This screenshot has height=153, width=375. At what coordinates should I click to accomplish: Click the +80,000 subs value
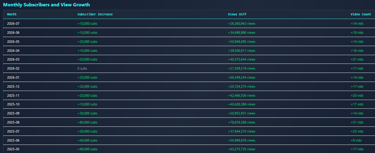click(87, 122)
